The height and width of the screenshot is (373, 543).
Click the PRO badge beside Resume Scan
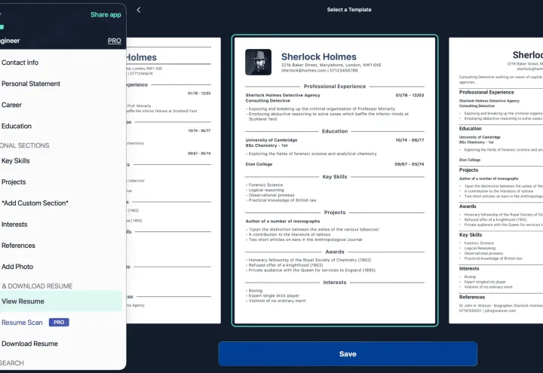(59, 323)
